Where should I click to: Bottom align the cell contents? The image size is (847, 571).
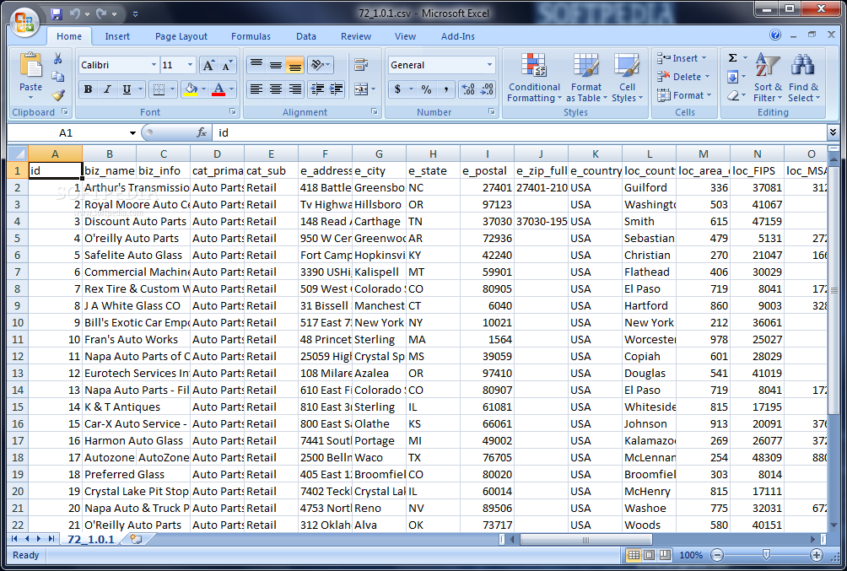tap(295, 65)
